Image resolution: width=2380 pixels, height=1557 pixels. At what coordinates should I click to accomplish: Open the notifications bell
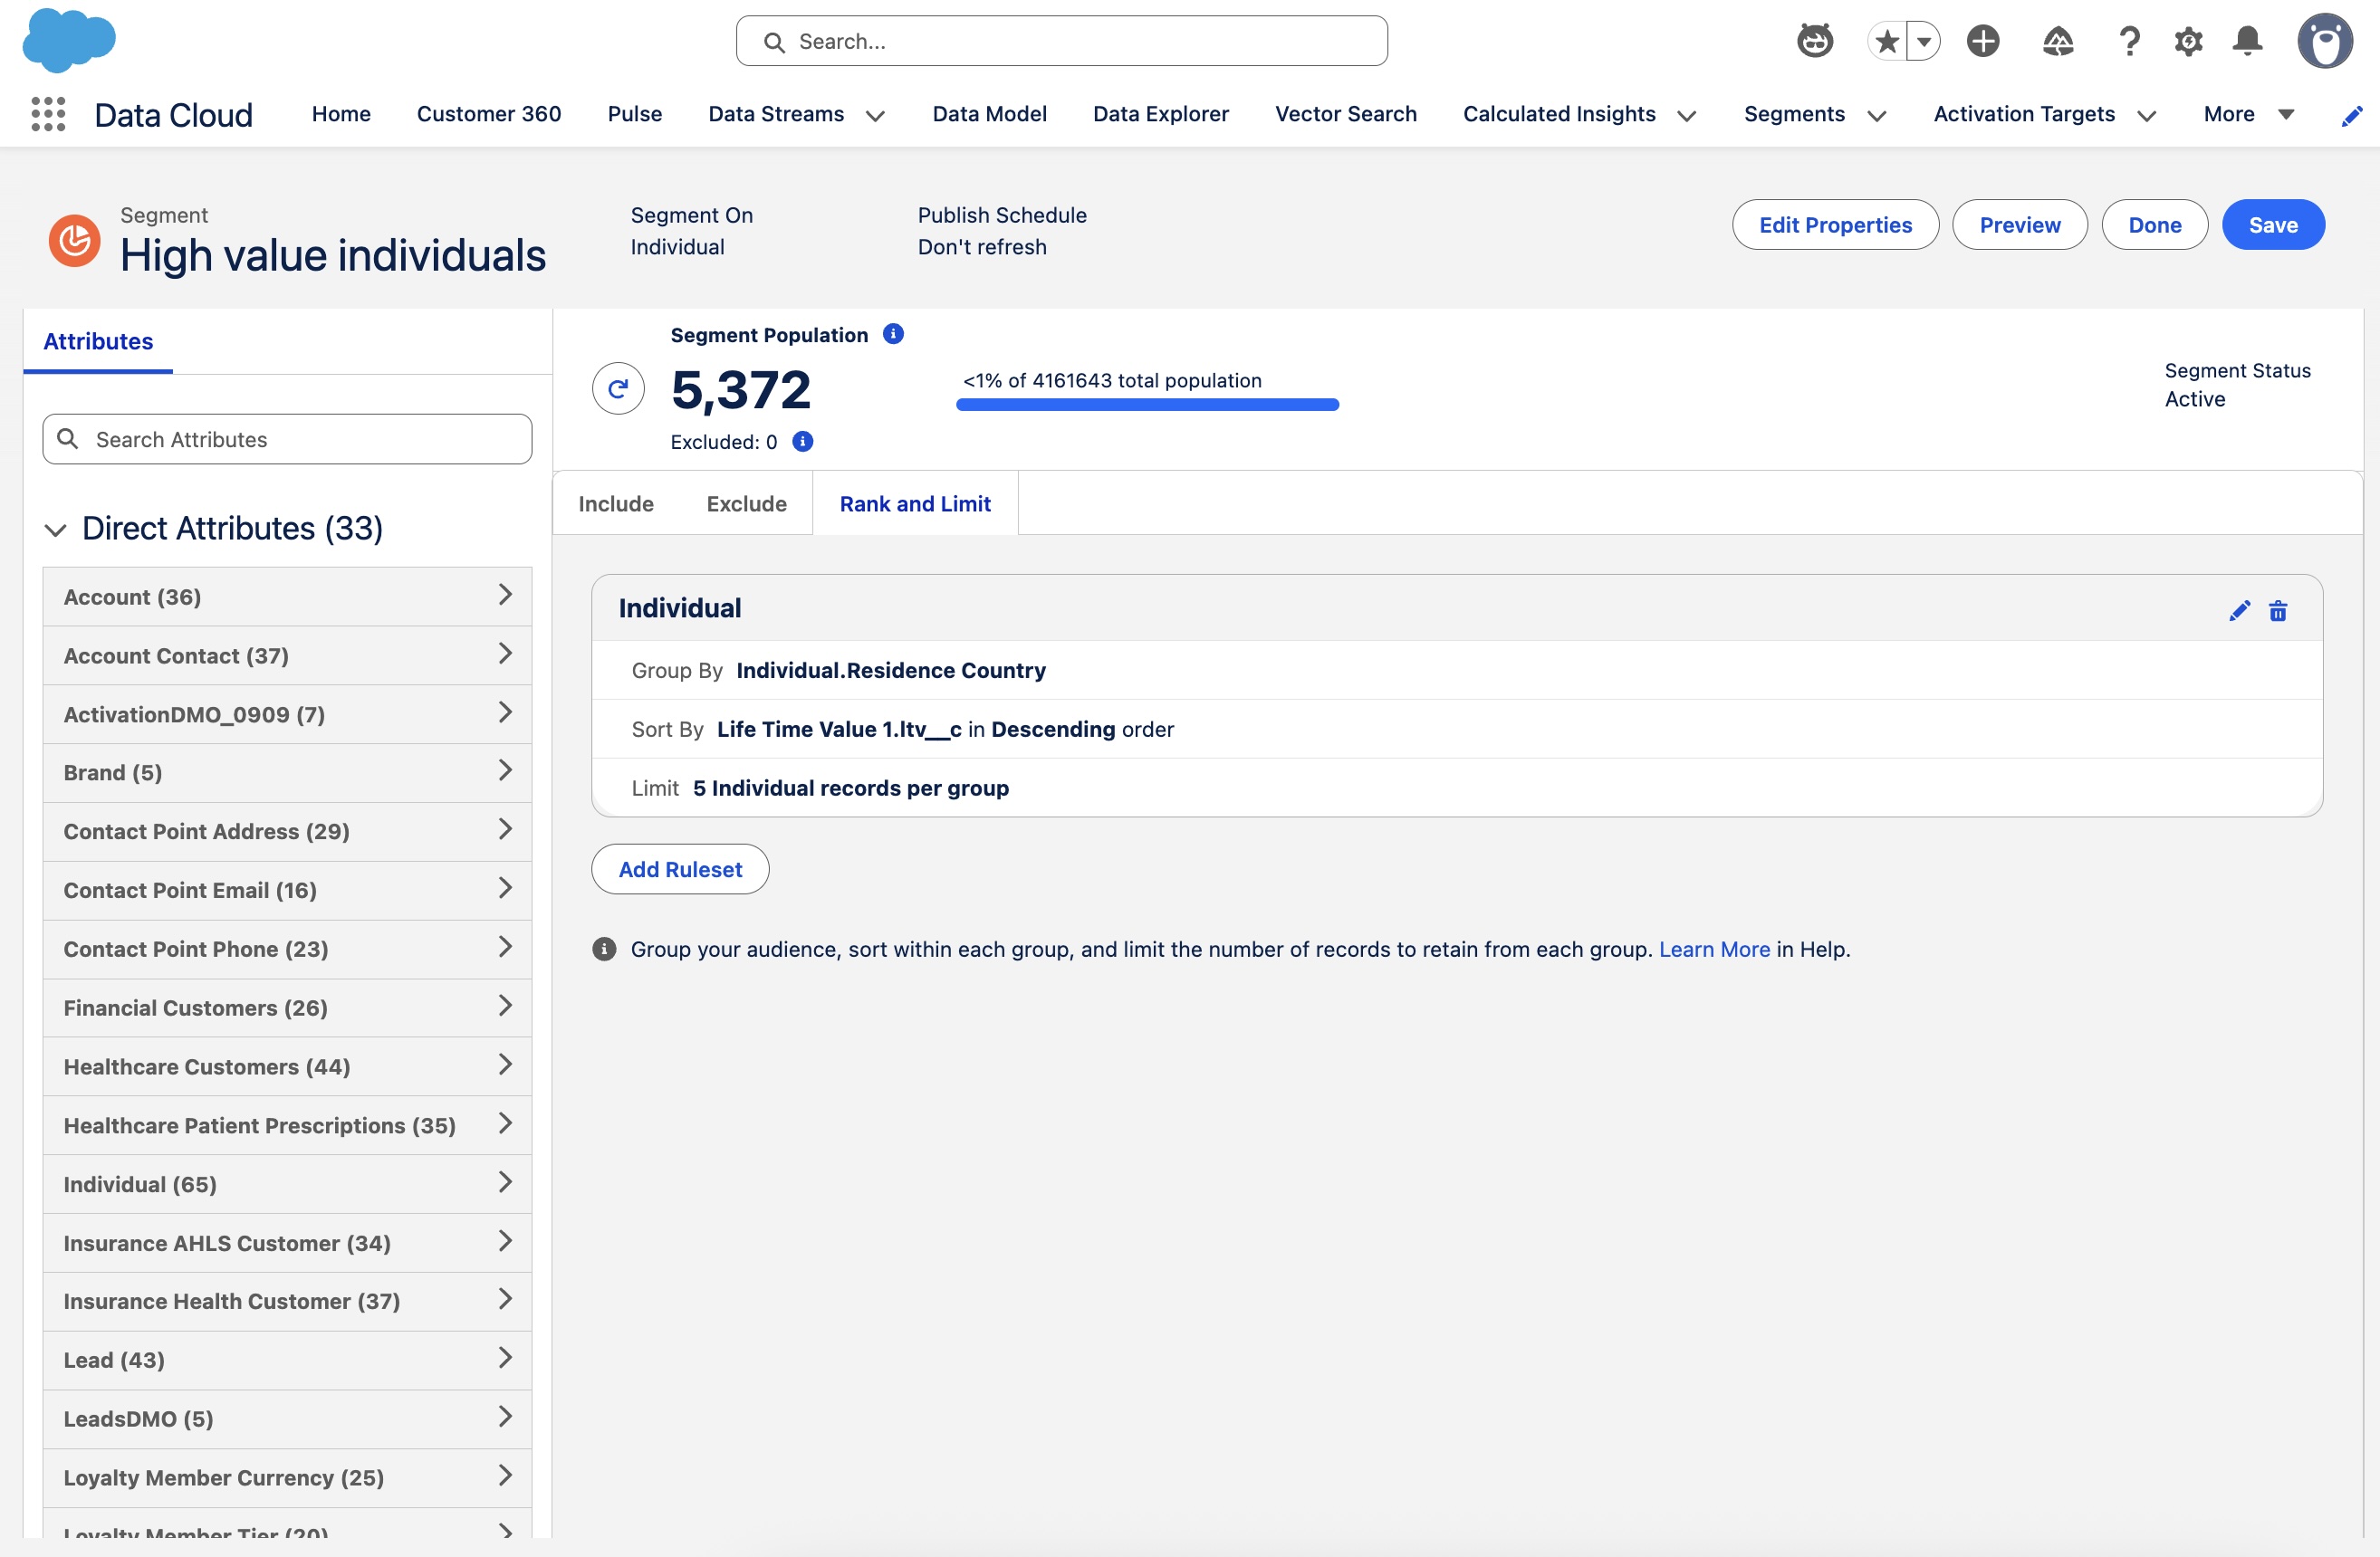pyautogui.click(x=2247, y=41)
